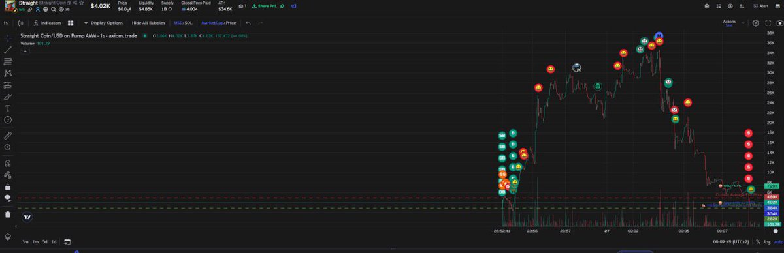Click the blue M migration bubble marker

coord(659,35)
